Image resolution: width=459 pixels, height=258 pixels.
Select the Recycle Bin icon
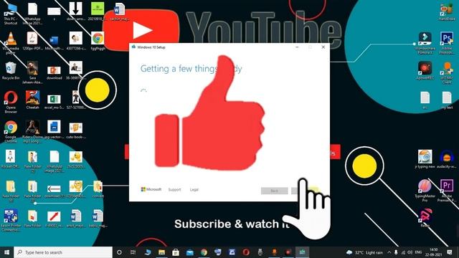click(x=11, y=71)
